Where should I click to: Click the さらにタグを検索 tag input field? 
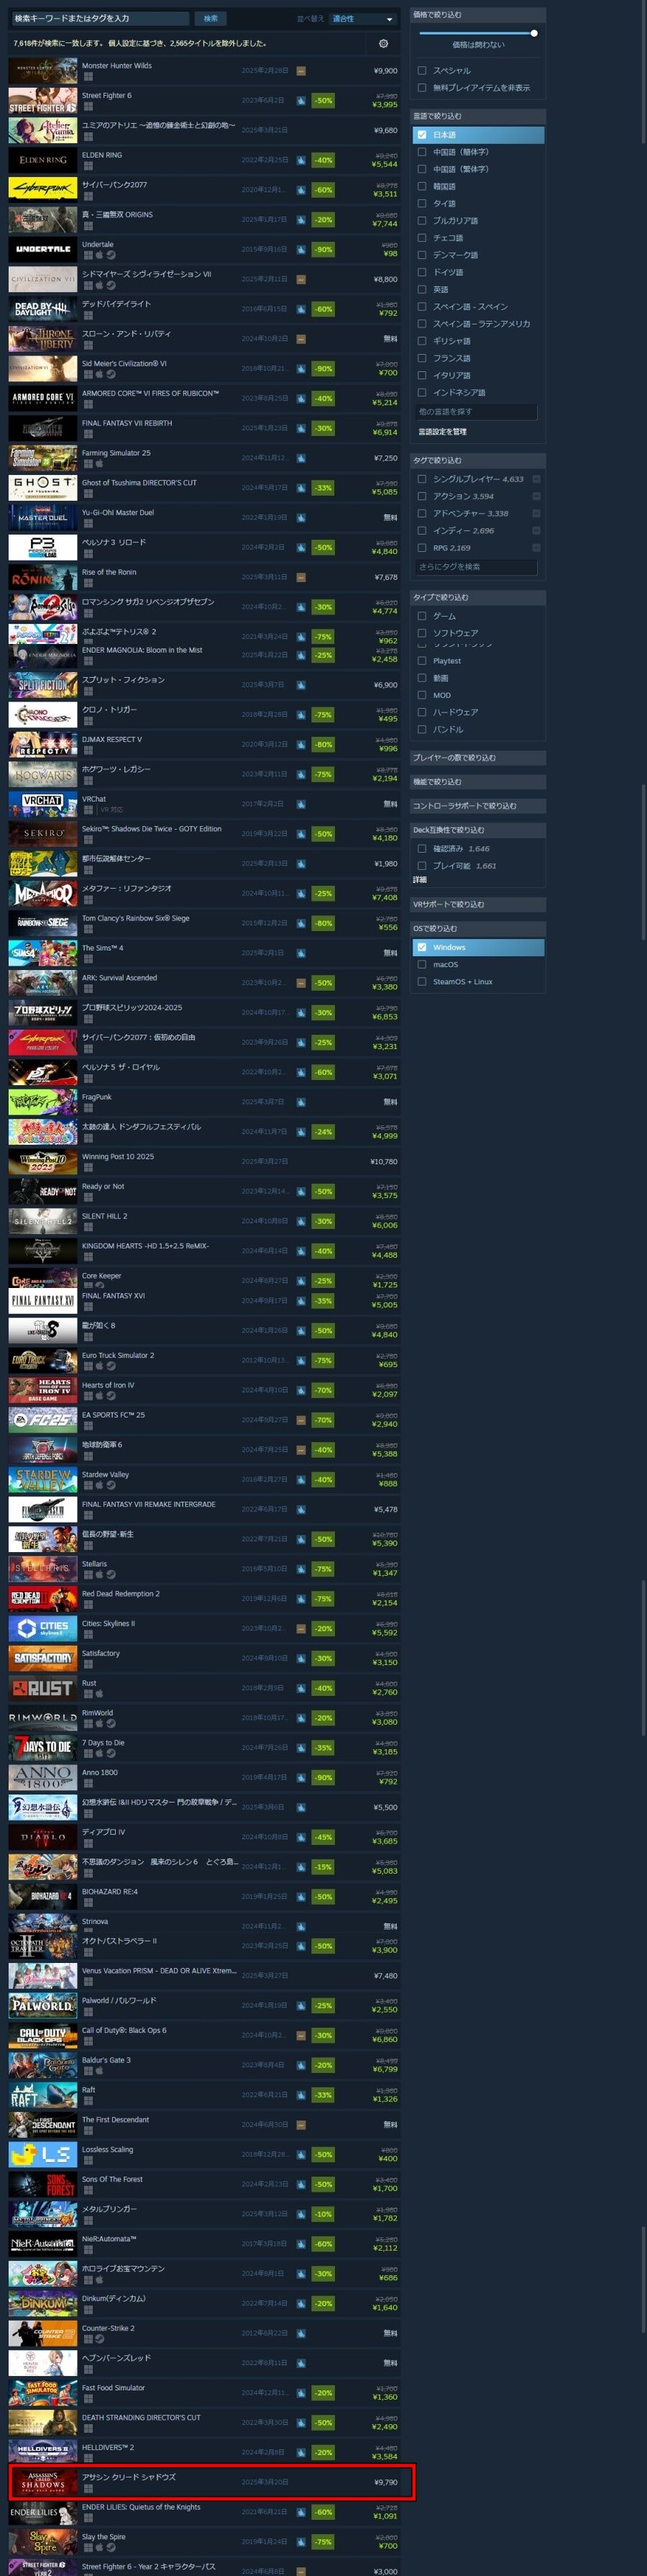click(476, 567)
